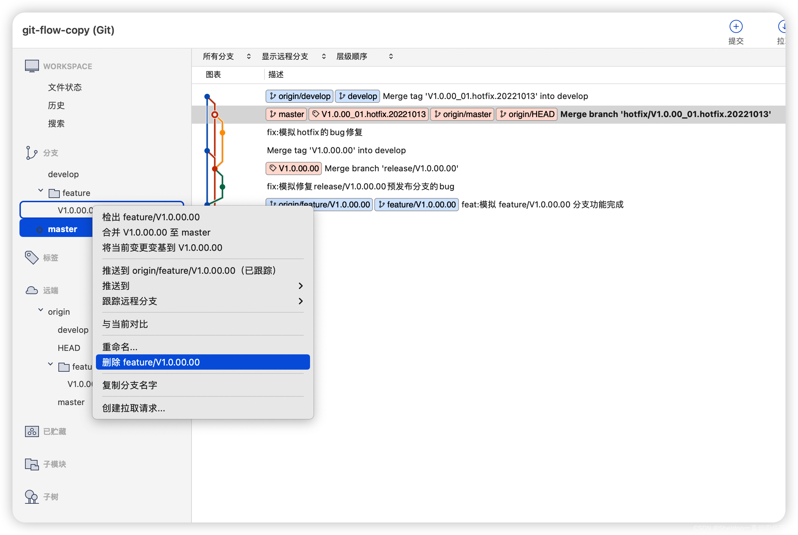Click the stashes (已贮藏) icon
The width and height of the screenshot is (798, 535).
(32, 431)
